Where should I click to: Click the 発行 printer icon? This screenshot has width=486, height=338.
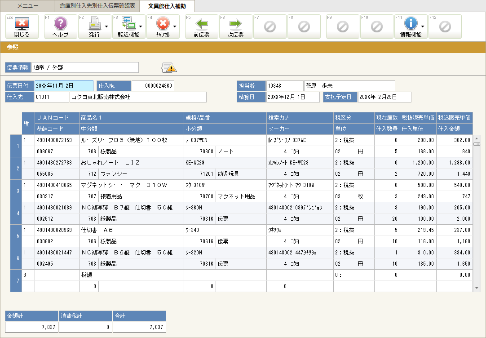click(94, 24)
